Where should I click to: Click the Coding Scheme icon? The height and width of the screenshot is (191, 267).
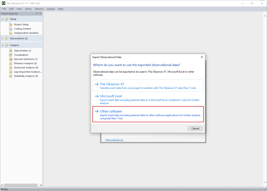11,29
